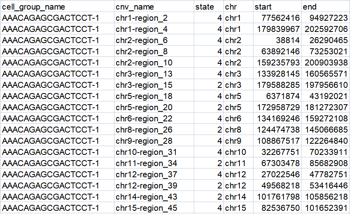Screen dimensions: 350x214
Task: Select end value 101652391
Action: pyautogui.click(x=326, y=208)
